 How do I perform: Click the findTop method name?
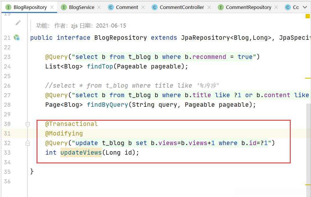(x=100, y=66)
